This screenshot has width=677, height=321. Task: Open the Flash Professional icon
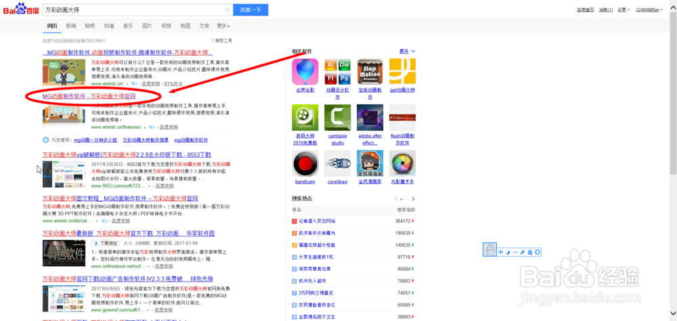pyautogui.click(x=402, y=118)
